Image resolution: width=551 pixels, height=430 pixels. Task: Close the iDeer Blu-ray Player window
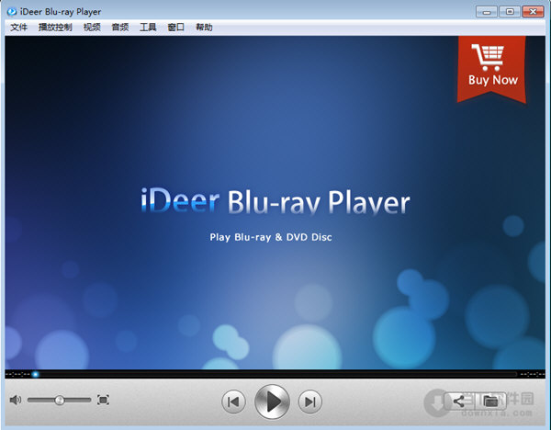(x=533, y=12)
